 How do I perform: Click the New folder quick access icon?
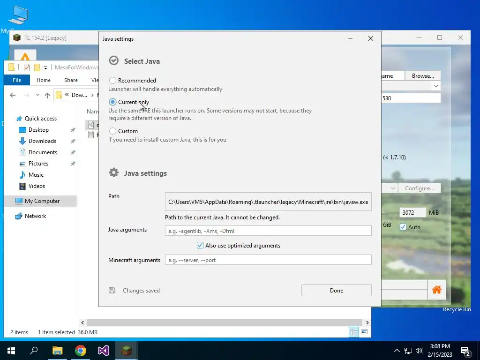point(37,67)
